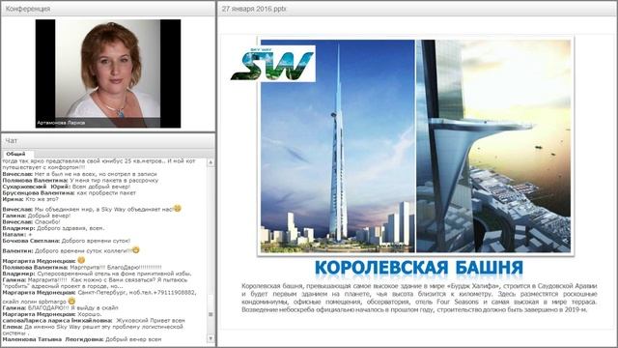Click the presenter name label Артамонова Лариса
618x348 pixels.
tap(61, 123)
